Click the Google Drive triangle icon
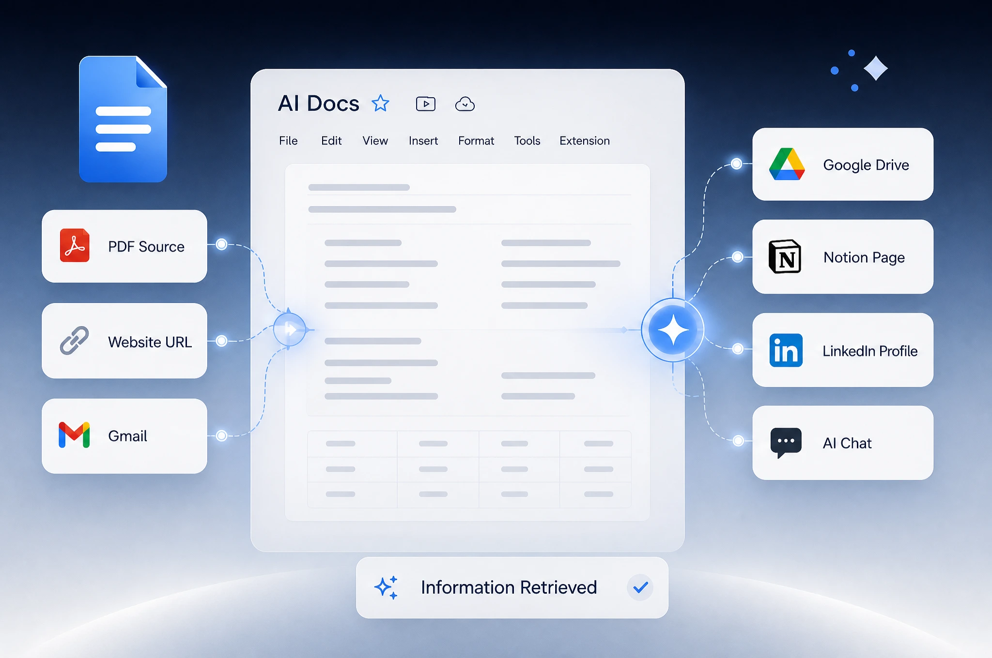Image resolution: width=992 pixels, height=658 pixels. (x=787, y=164)
